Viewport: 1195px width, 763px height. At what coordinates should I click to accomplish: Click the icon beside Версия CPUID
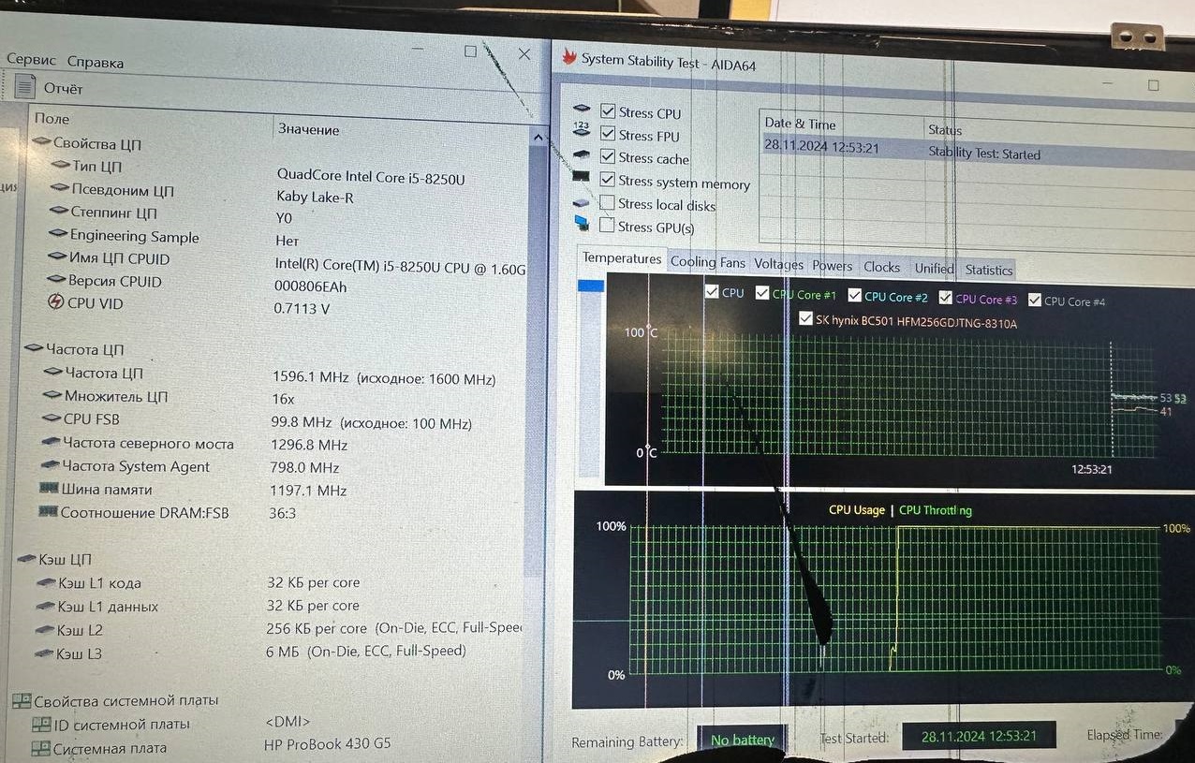pos(56,281)
